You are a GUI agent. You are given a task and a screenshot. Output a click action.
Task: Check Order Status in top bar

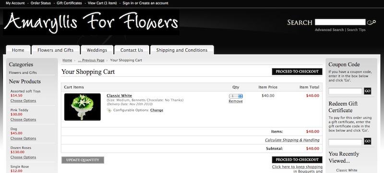(x=41, y=3)
